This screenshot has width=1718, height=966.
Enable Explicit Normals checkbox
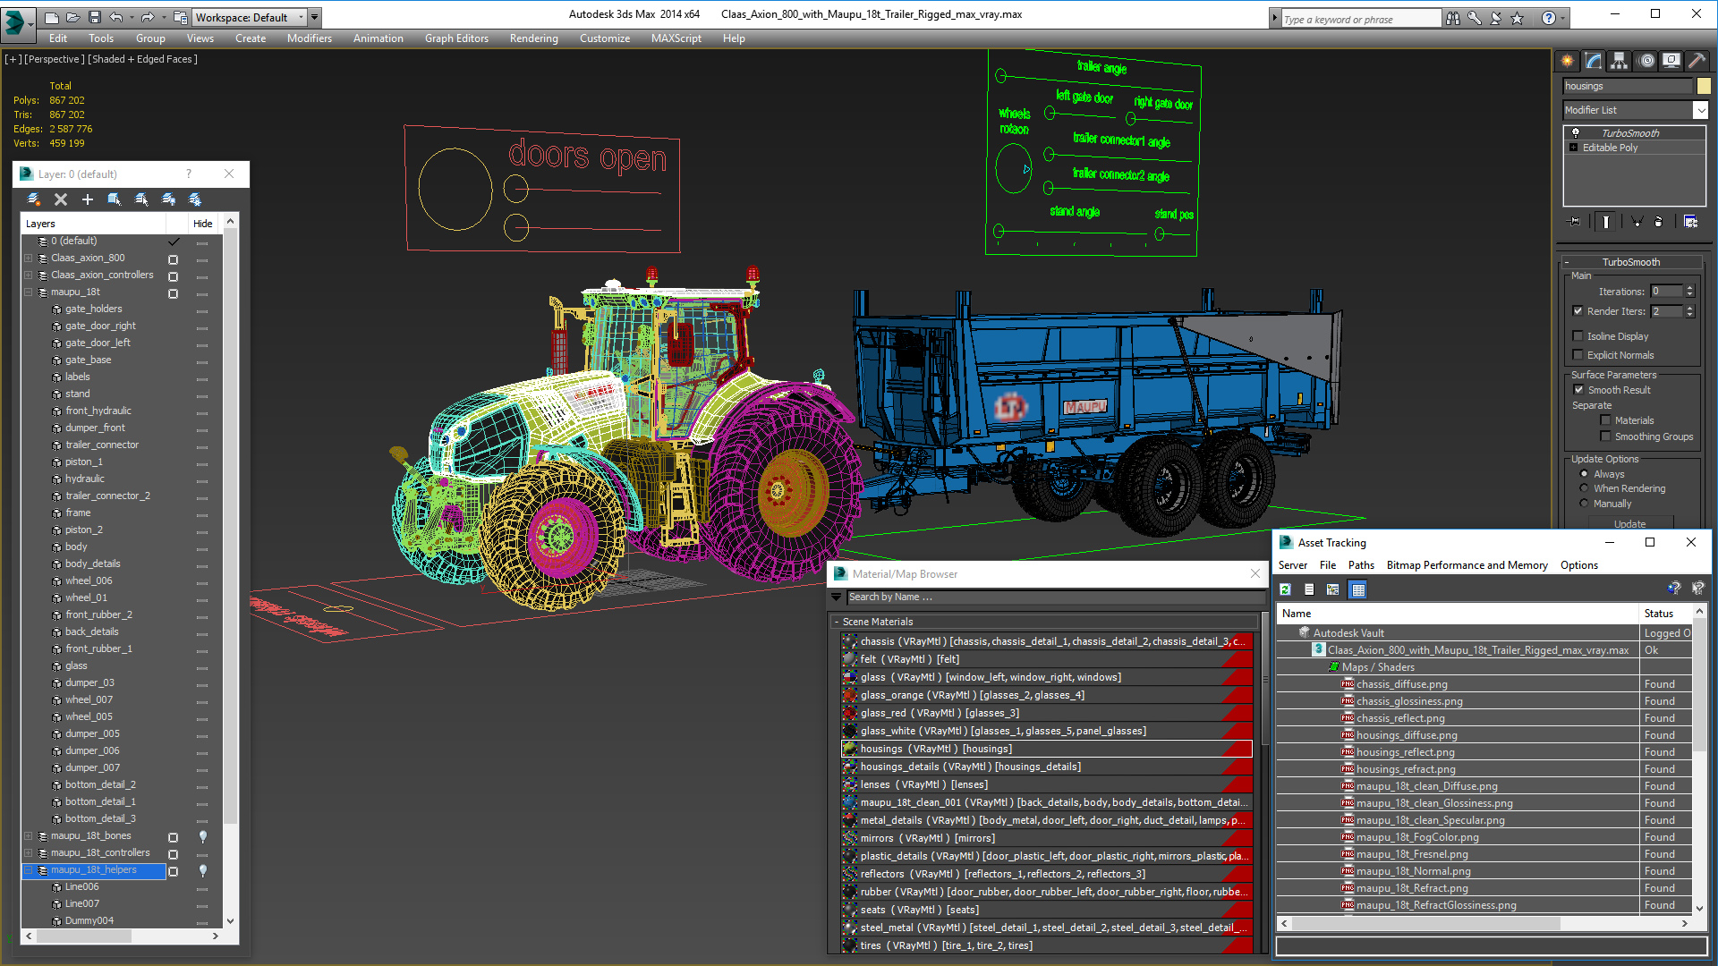[x=1578, y=355]
